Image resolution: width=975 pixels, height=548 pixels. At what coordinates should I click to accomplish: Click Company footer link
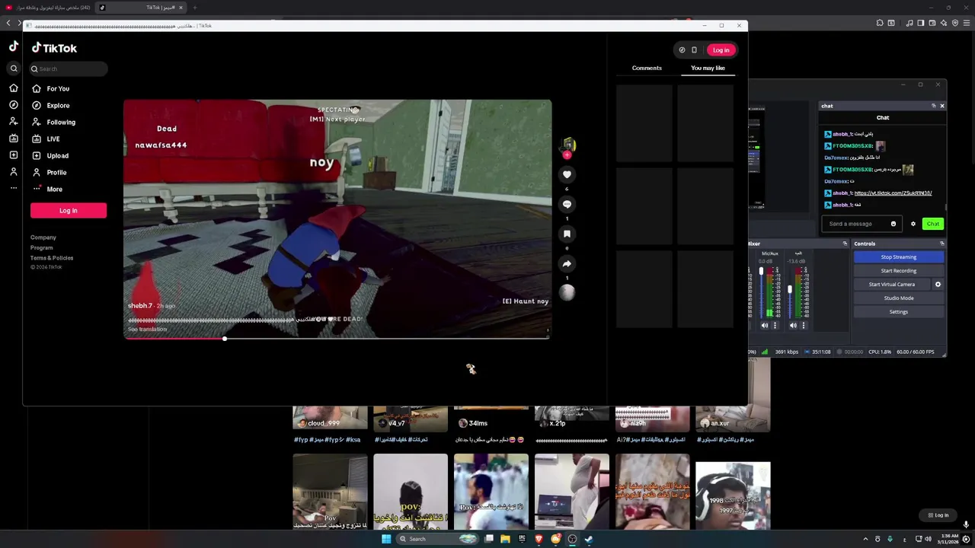(x=43, y=237)
